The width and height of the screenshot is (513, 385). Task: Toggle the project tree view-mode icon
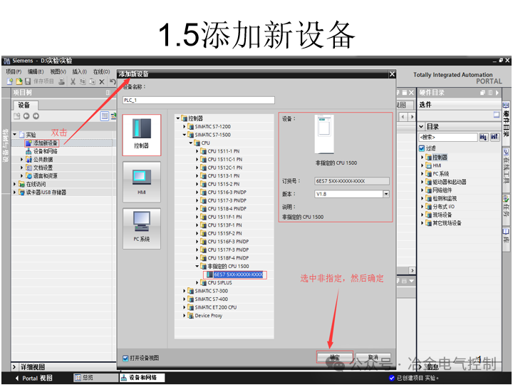click(x=104, y=116)
